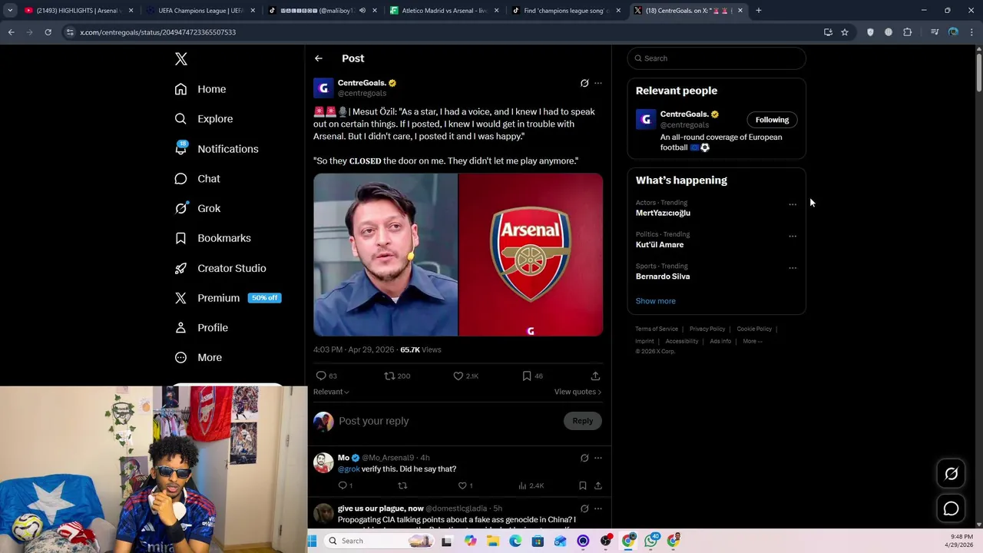The height and width of the screenshot is (553, 983).
Task: Go to Home in the sidebar
Action: point(200,89)
